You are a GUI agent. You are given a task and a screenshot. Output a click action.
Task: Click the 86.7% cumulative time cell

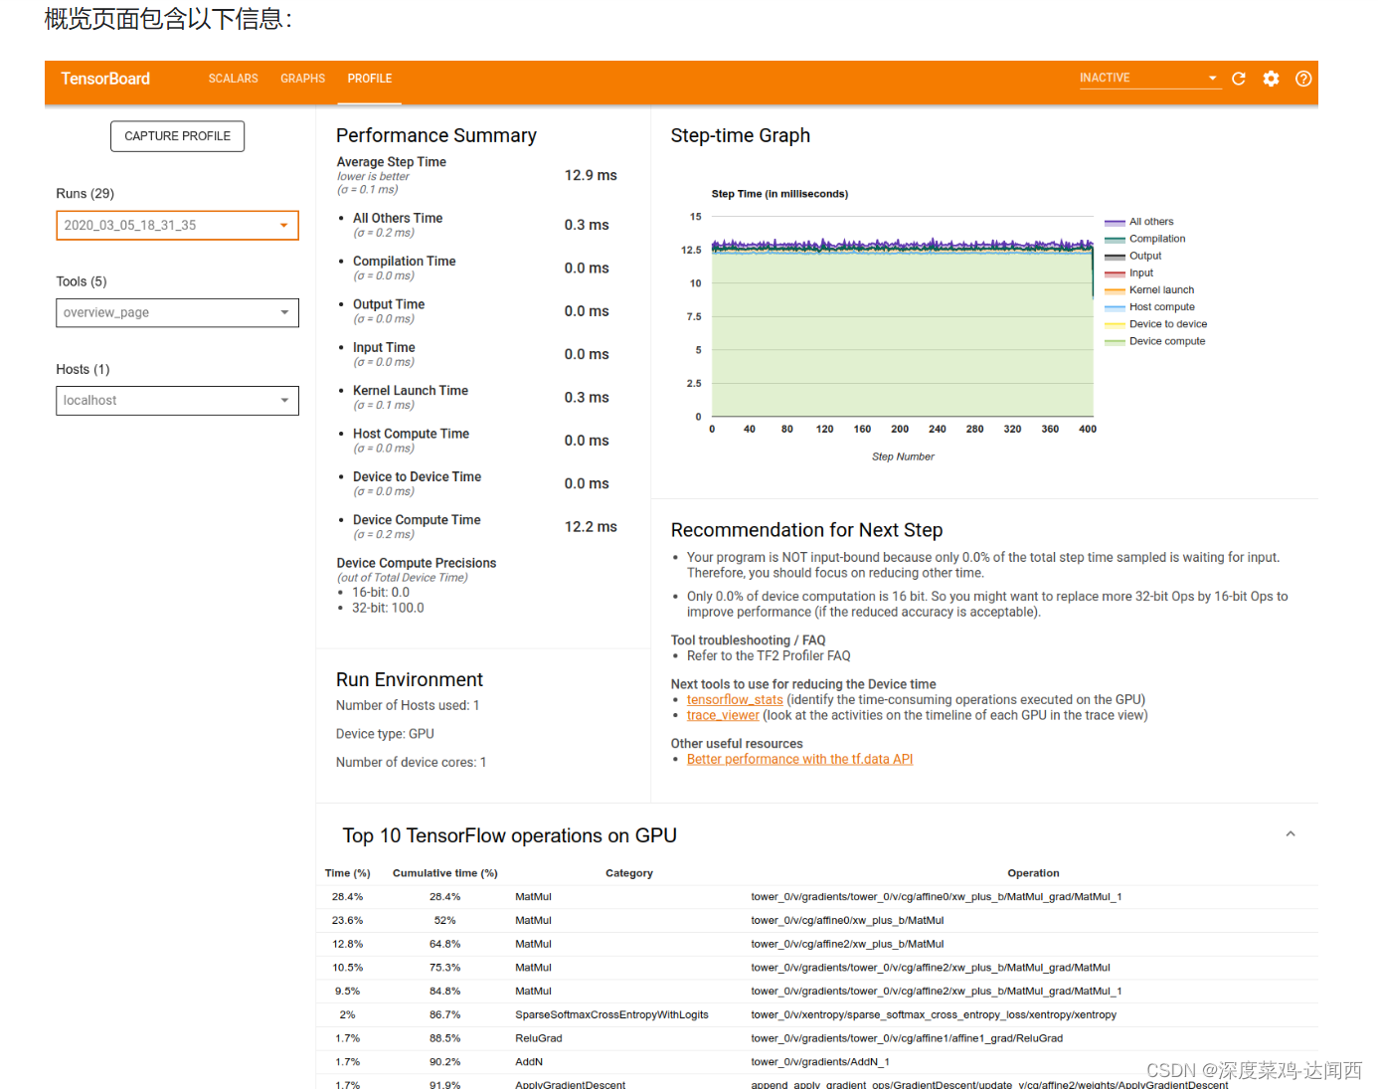click(445, 1015)
